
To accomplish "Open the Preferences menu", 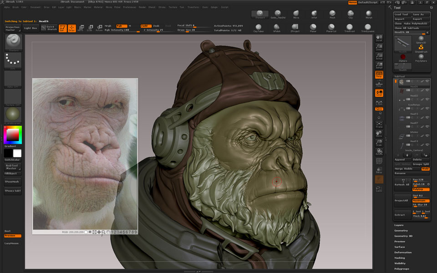I will tap(129, 7).
